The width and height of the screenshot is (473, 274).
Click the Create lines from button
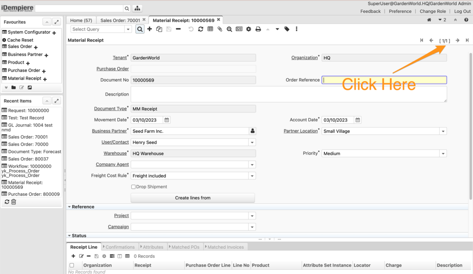click(x=193, y=198)
